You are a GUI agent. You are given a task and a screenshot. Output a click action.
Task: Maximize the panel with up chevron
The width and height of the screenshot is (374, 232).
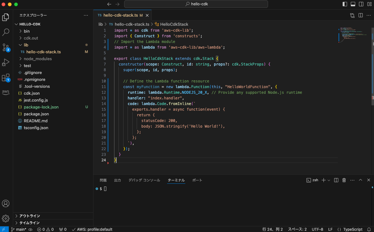click(361, 180)
